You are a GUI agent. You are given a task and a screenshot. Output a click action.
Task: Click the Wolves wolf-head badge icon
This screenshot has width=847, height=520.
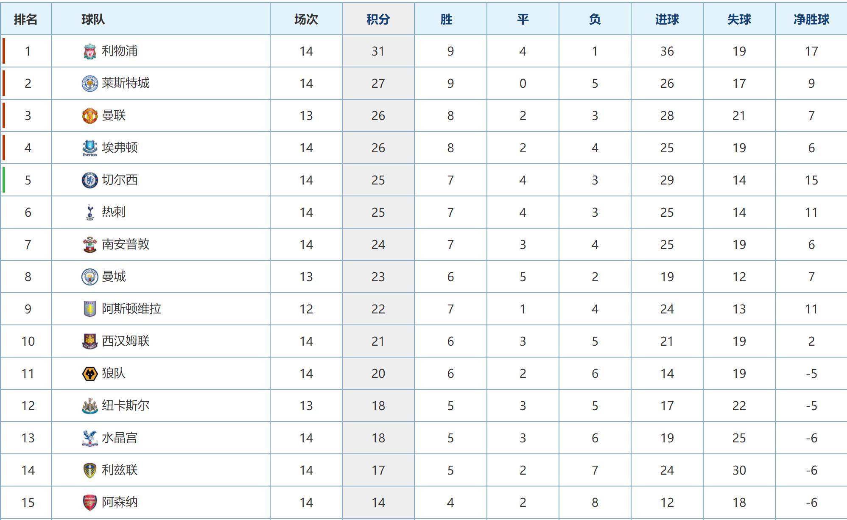point(89,374)
